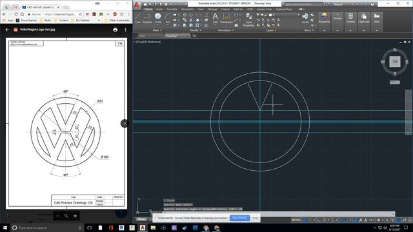Image resolution: width=413 pixels, height=232 pixels.
Task: Toggle clean screen in status bar
Action: (x=405, y=220)
